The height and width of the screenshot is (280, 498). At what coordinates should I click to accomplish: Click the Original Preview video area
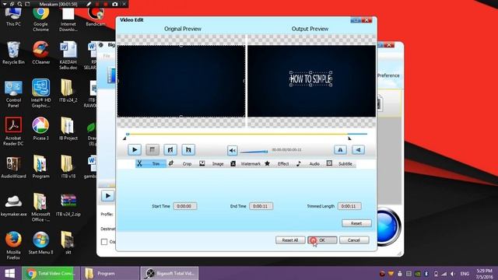[181, 81]
